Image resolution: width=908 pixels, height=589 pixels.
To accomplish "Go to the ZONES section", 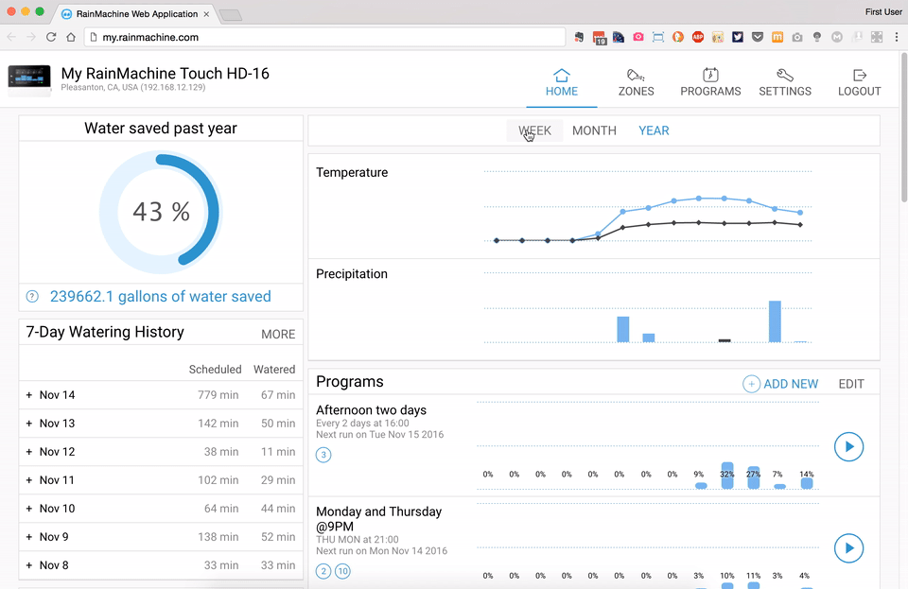I will 636,83.
